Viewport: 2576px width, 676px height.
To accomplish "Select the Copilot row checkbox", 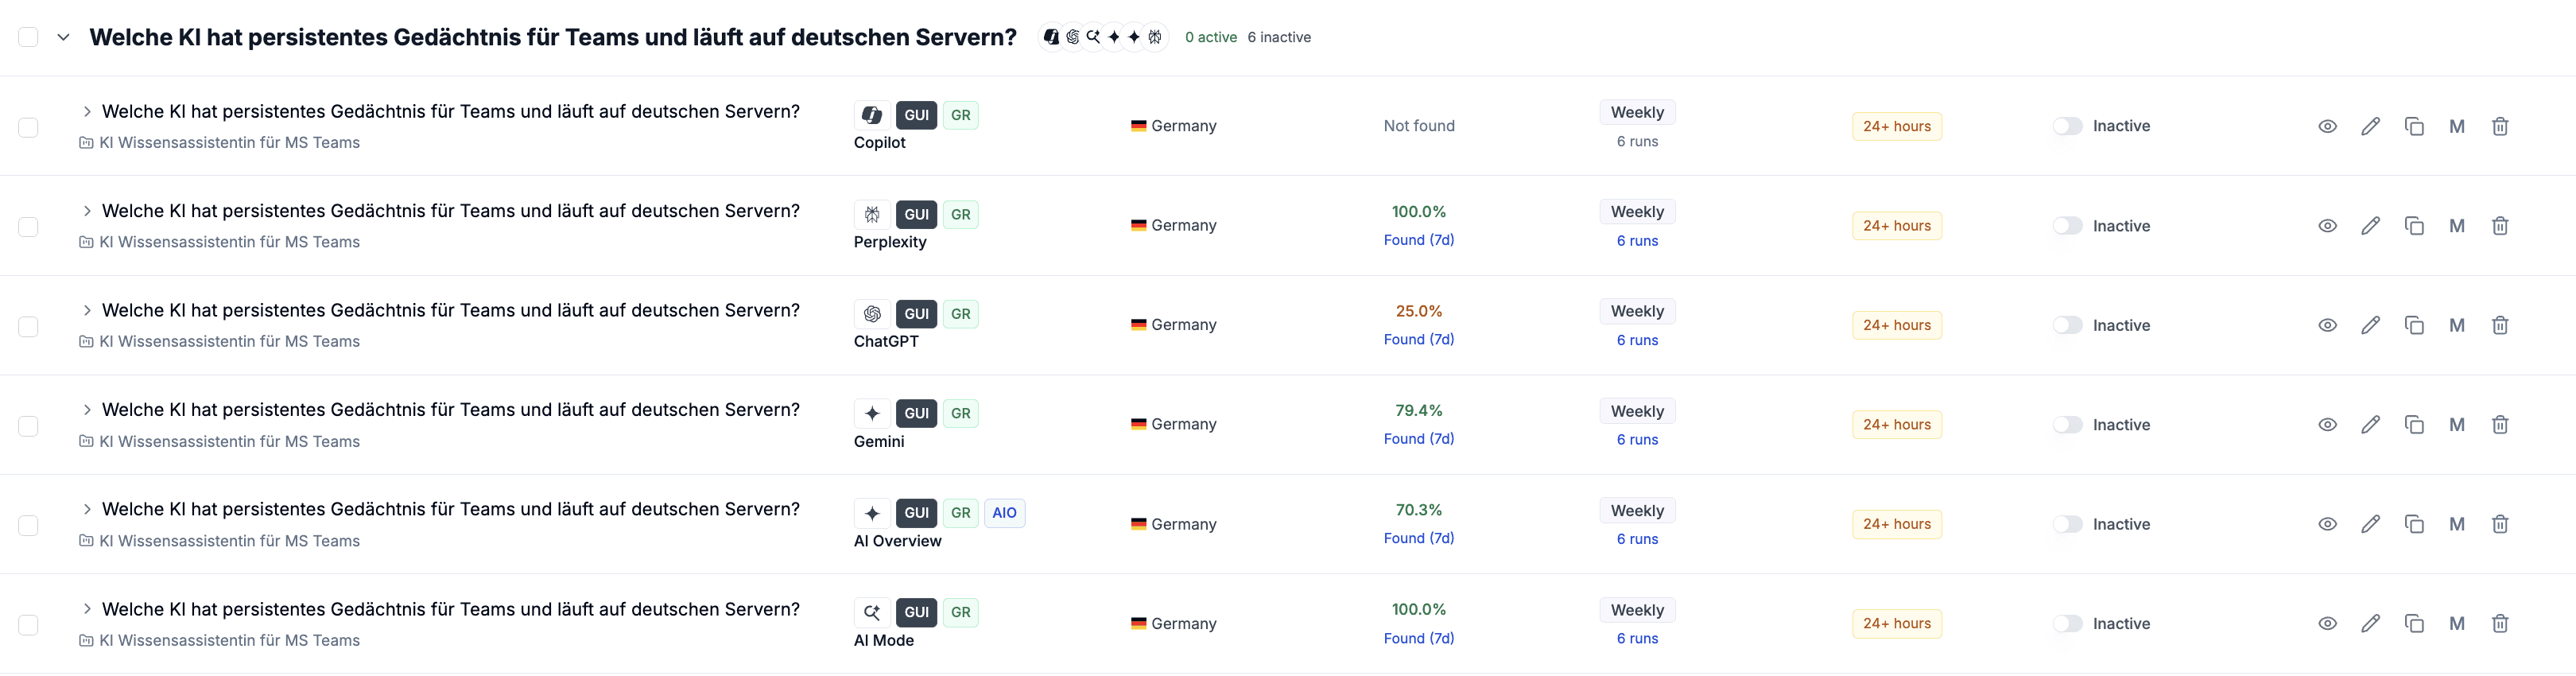I will coord(28,127).
